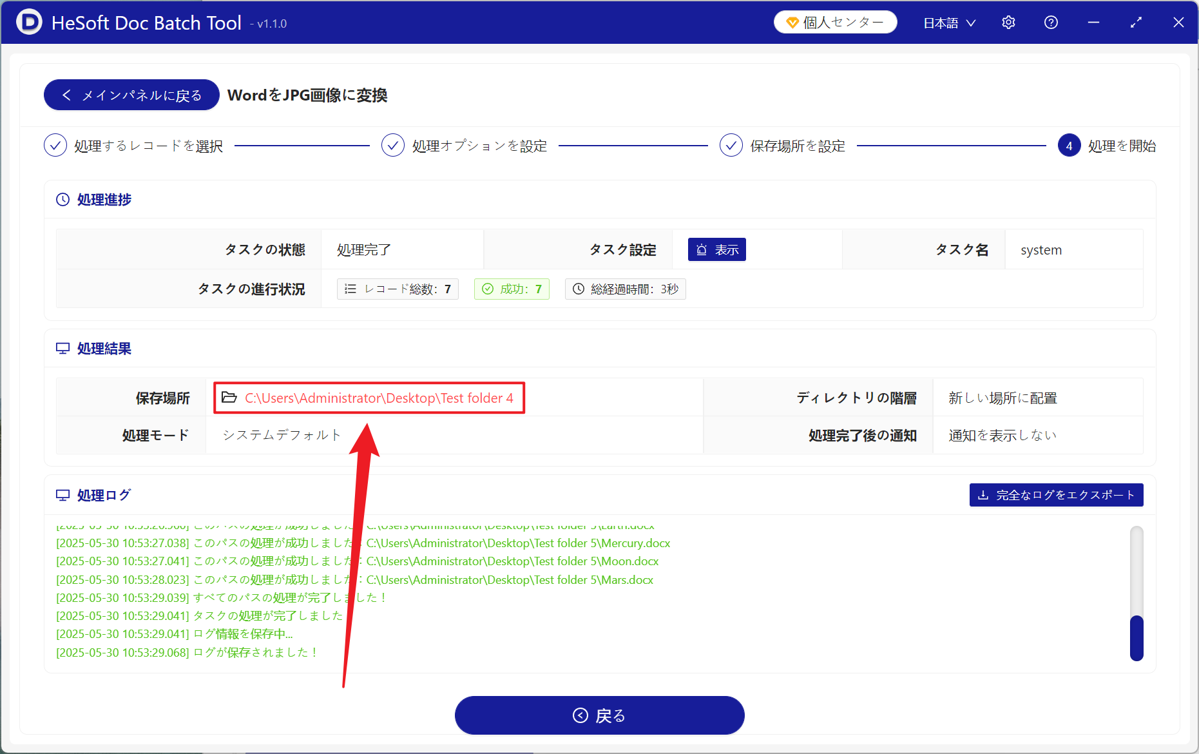This screenshot has width=1199, height=754.
Task: Maximize window with the expand icon
Action: point(1136,23)
